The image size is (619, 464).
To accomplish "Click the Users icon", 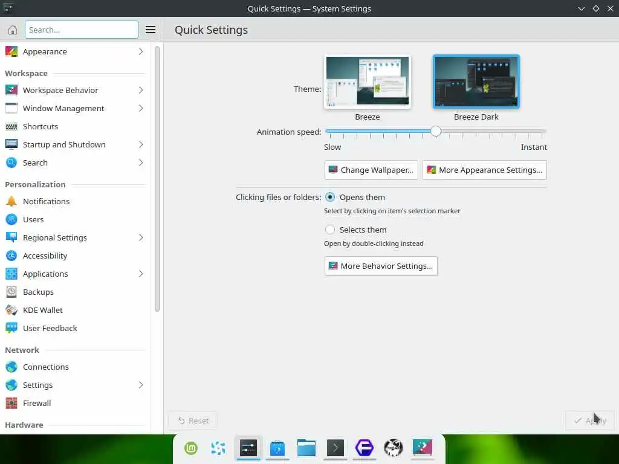I will pyautogui.click(x=11, y=219).
